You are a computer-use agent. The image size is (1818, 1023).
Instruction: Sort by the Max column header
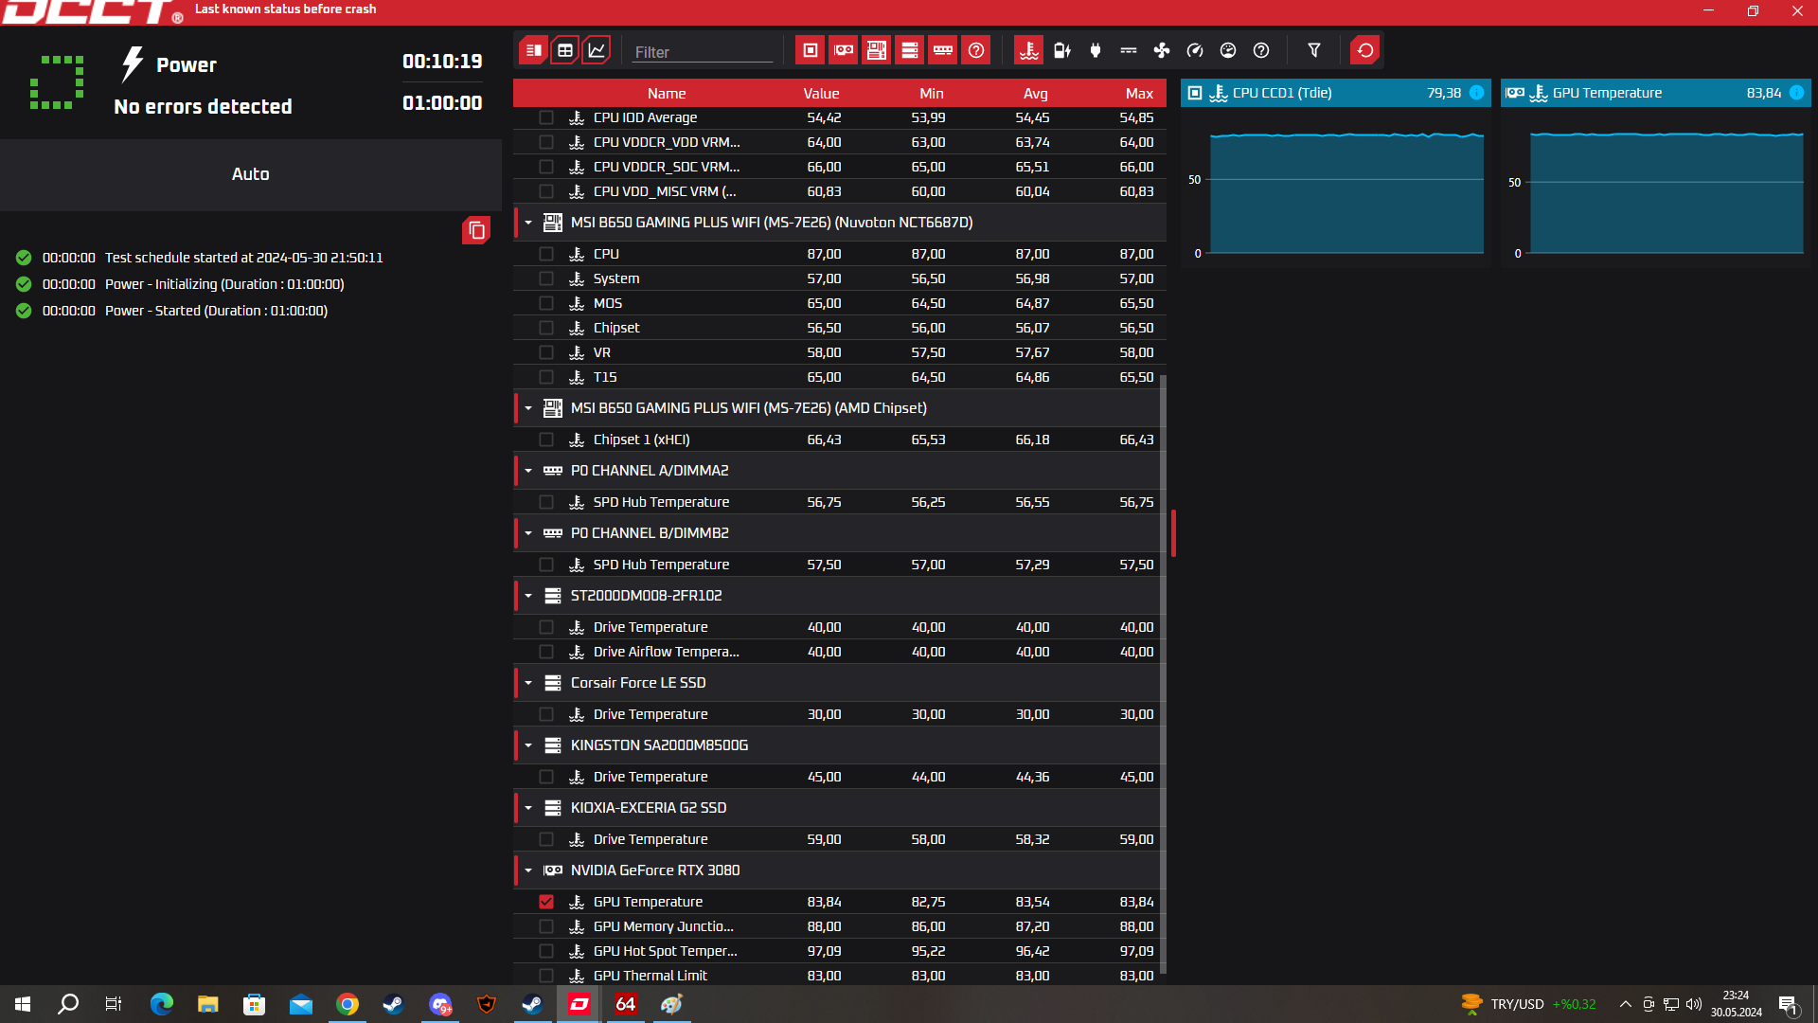point(1139,93)
